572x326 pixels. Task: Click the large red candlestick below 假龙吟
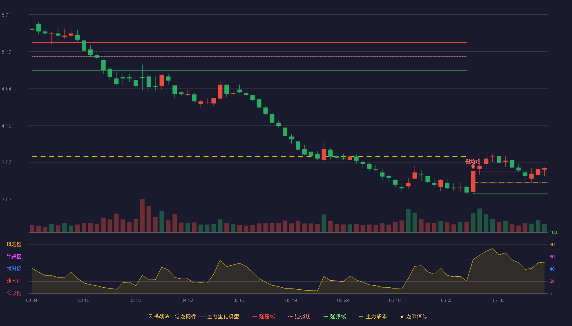473,181
